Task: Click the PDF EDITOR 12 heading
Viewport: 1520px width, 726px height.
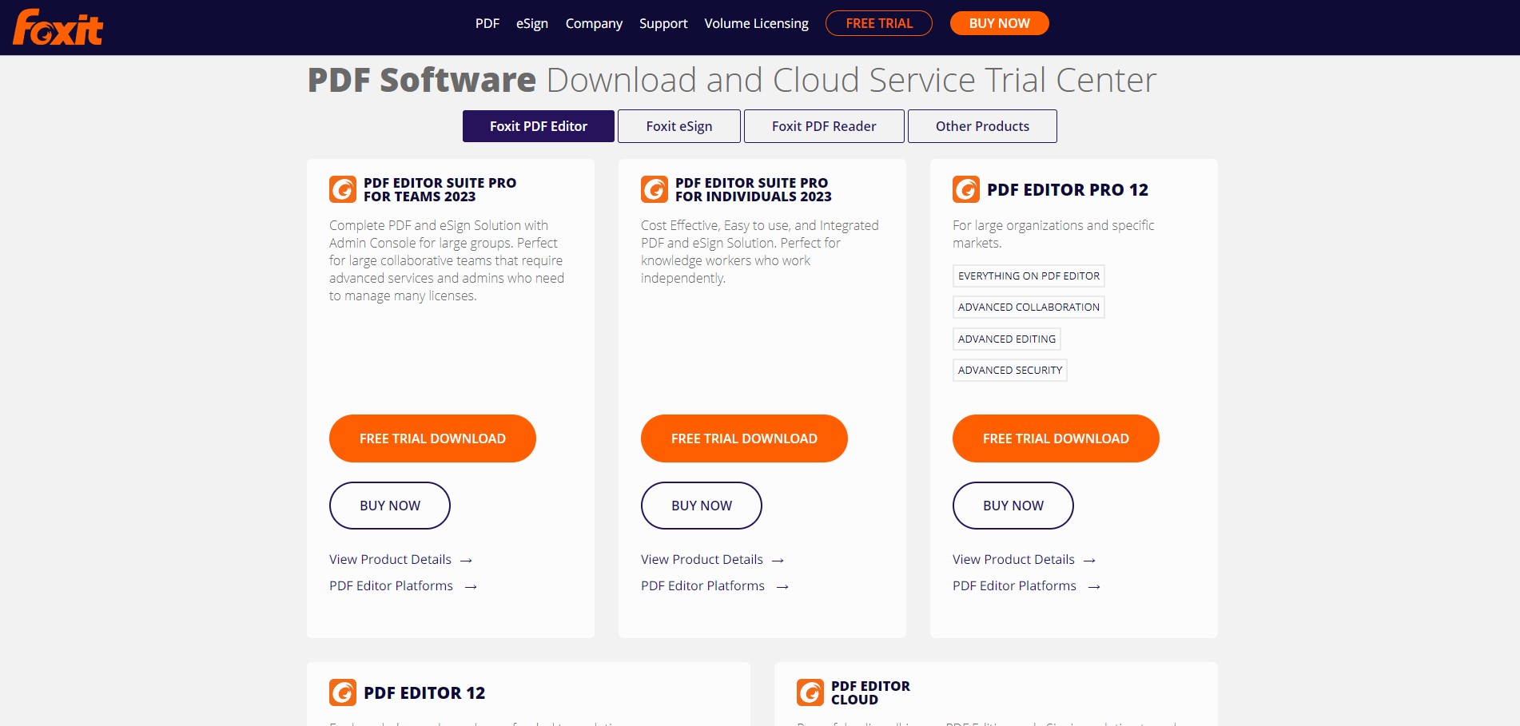Action: pyautogui.click(x=424, y=692)
